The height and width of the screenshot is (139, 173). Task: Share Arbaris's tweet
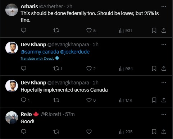pos(164,31)
